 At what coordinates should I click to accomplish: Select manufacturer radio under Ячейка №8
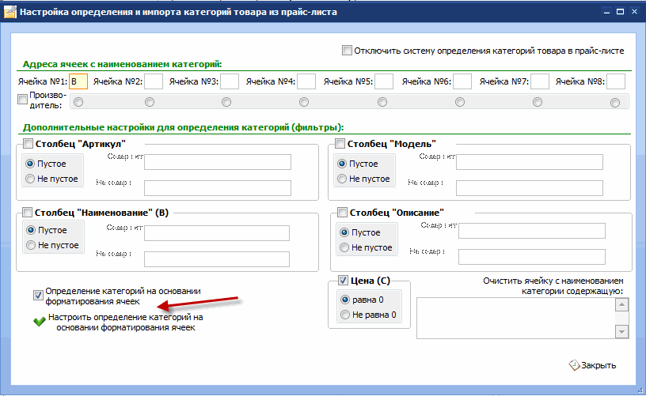pyautogui.click(x=615, y=103)
